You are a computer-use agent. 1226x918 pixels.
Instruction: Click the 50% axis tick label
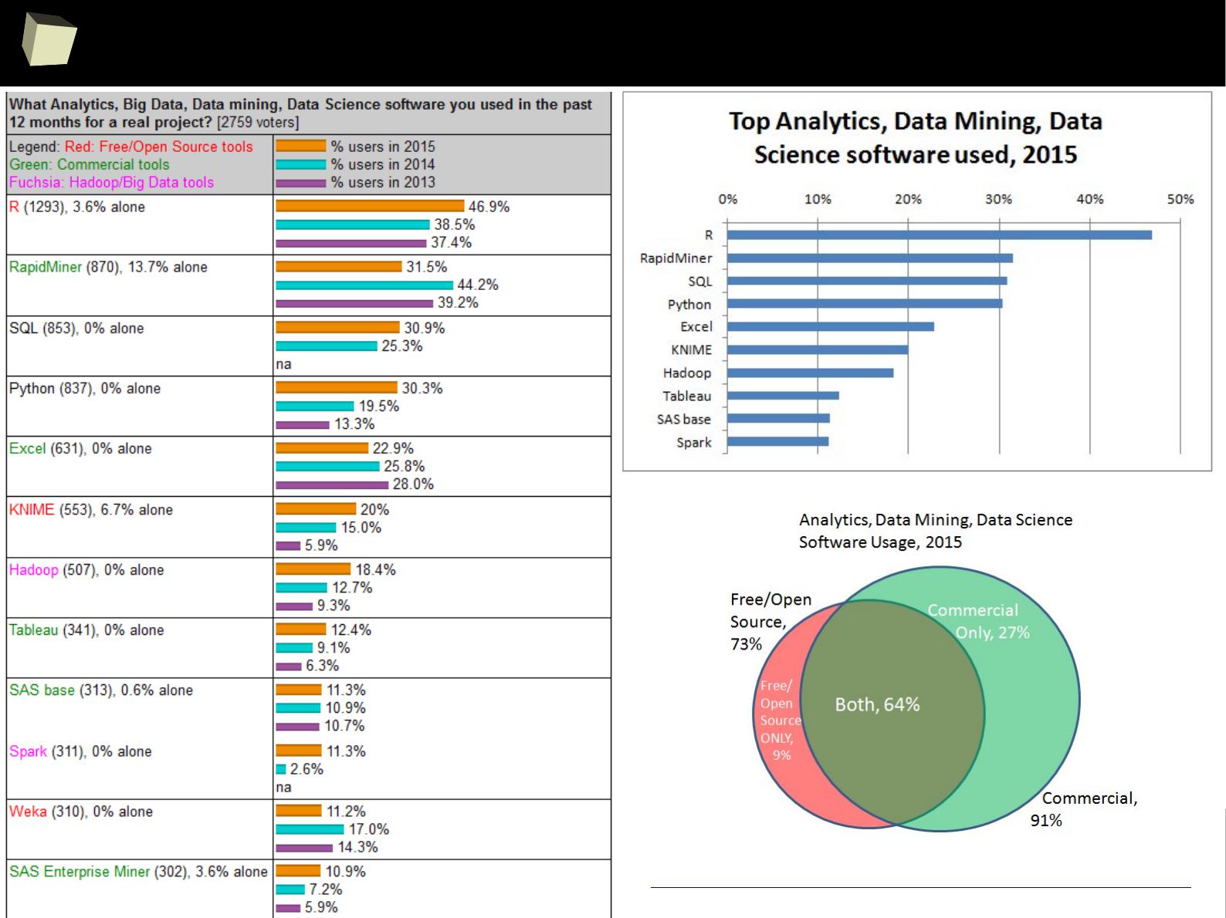click(1180, 199)
